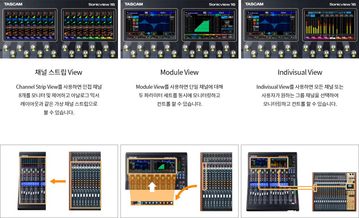Click the Channel Strip View description paragraph

point(59,99)
